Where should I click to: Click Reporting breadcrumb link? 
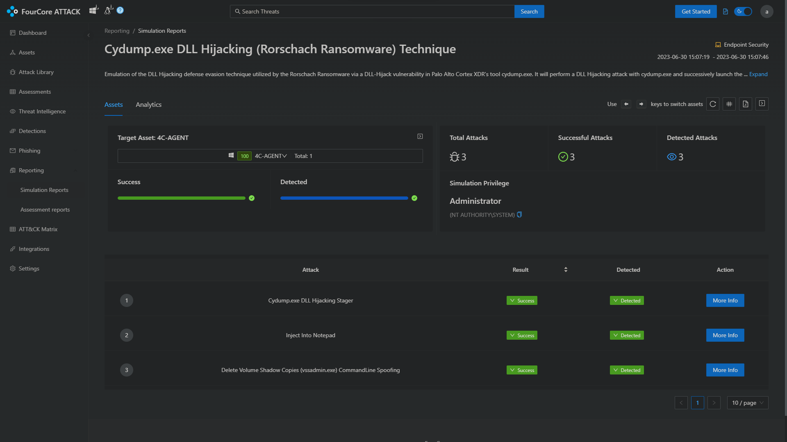[117, 31]
